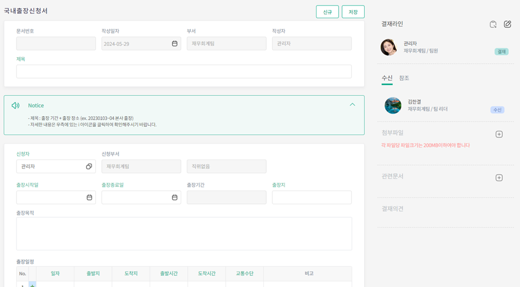Click the 관리자 profile avatar

389,47
